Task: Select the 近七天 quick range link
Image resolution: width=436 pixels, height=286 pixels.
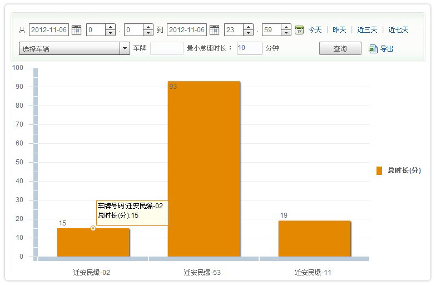Action: pyautogui.click(x=398, y=30)
